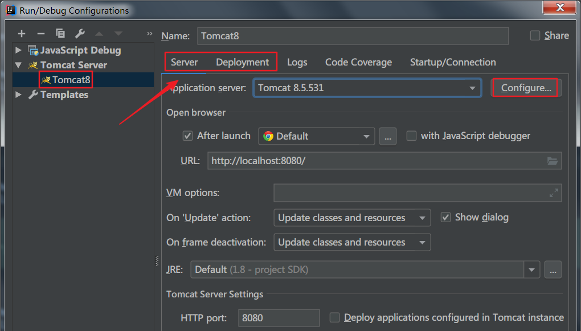Toggle Show dialog checkbox

point(445,217)
